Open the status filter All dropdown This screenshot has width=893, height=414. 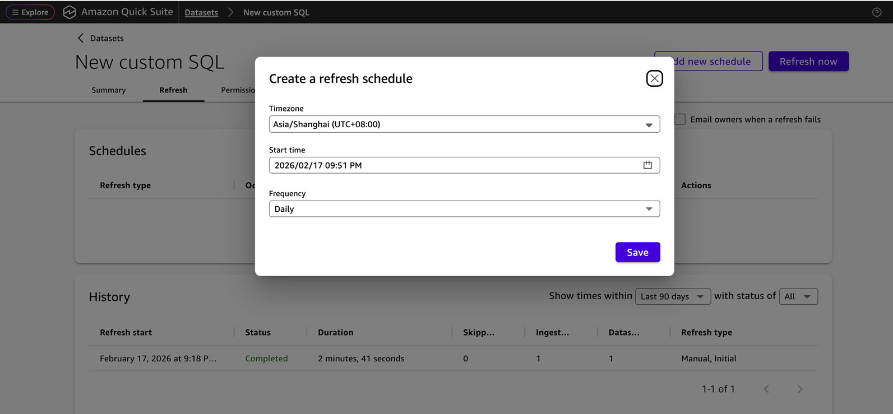coord(798,296)
